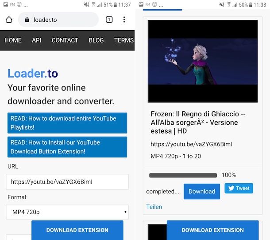This screenshot has height=240, width=270.
Task: Expand the MP4 720p format dropdown
Action: point(67,212)
